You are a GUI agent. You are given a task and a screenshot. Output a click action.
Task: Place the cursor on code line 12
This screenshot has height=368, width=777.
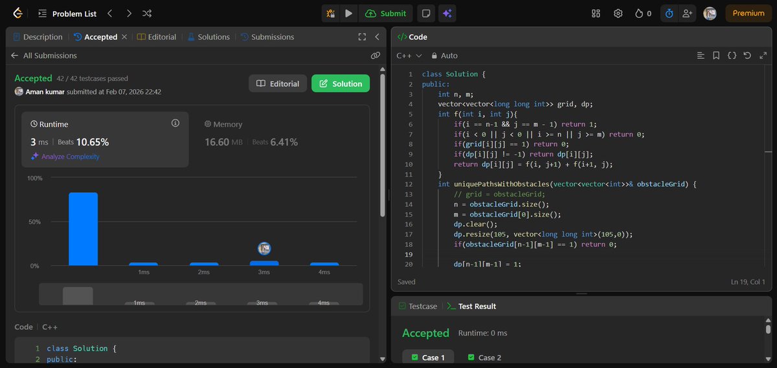567,184
